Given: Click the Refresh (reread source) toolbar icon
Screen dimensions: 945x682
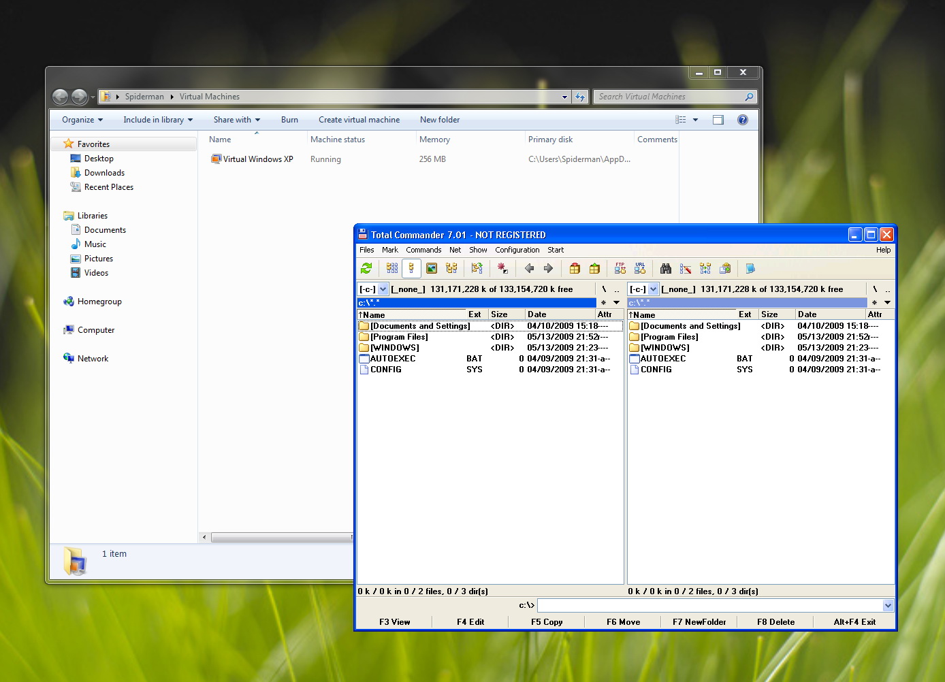Looking at the screenshot, I should (366, 269).
